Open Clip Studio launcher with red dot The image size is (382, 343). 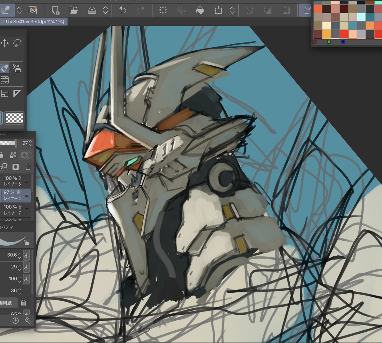pos(33,10)
